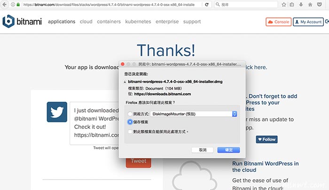The image size is (329, 190).
Task: Open the enterprise menu
Action: (x=167, y=22)
